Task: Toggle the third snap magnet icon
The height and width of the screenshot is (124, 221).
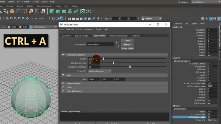Action: [x=15, y=19]
